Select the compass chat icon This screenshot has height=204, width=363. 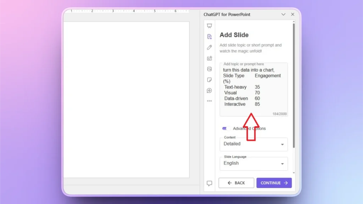[209, 90]
